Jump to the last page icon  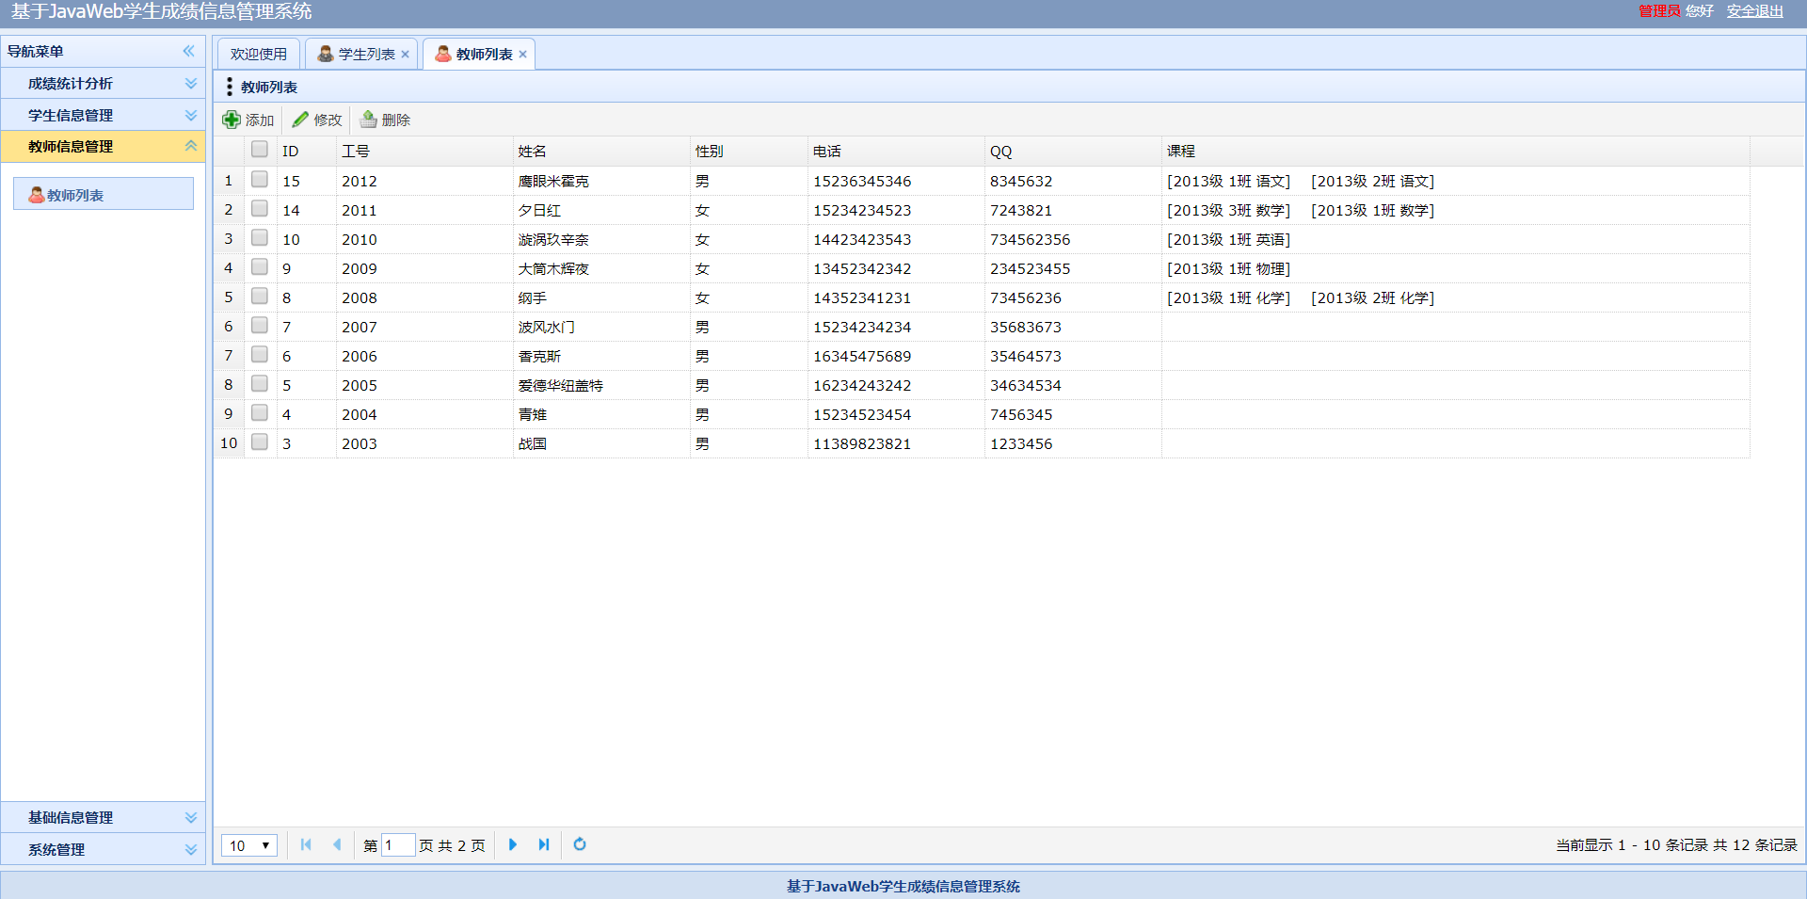544,844
